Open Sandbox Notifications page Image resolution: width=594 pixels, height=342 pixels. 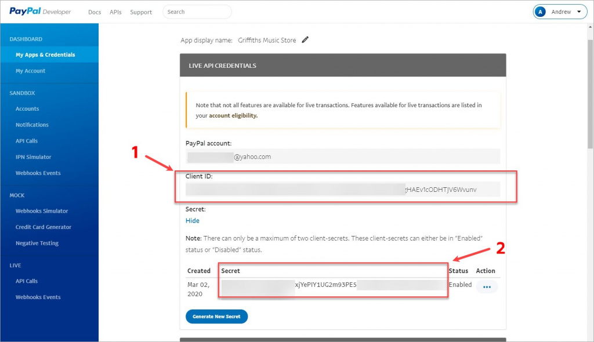click(32, 125)
